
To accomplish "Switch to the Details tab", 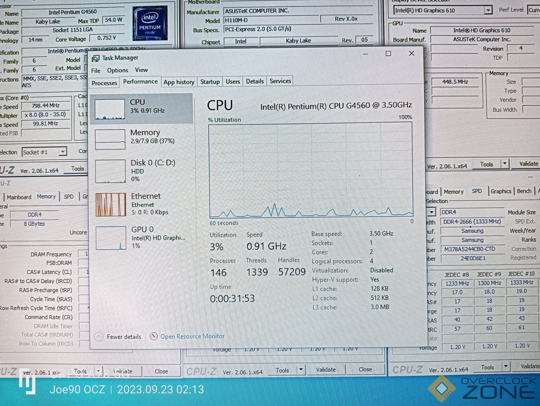I will [255, 81].
